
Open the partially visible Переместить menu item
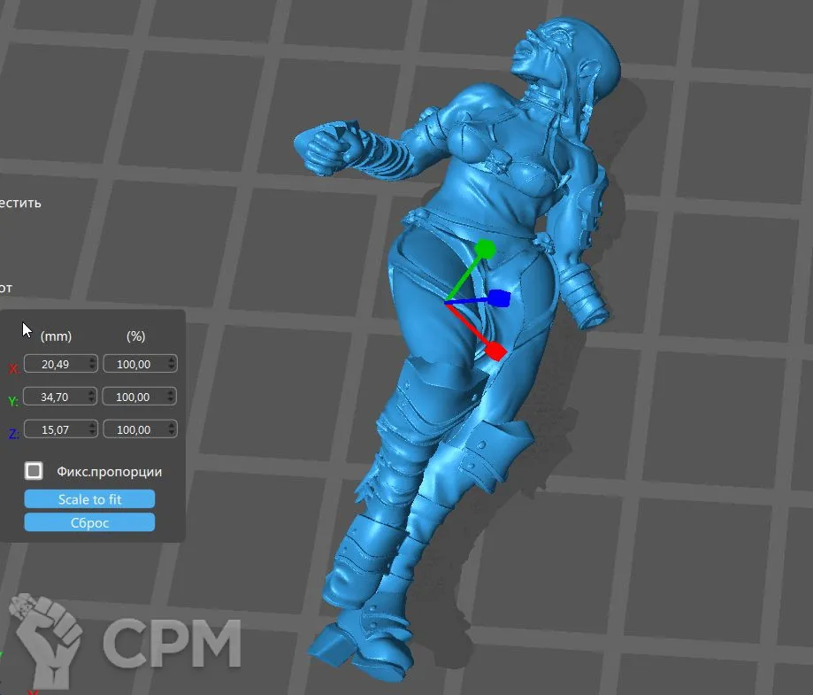[19, 203]
